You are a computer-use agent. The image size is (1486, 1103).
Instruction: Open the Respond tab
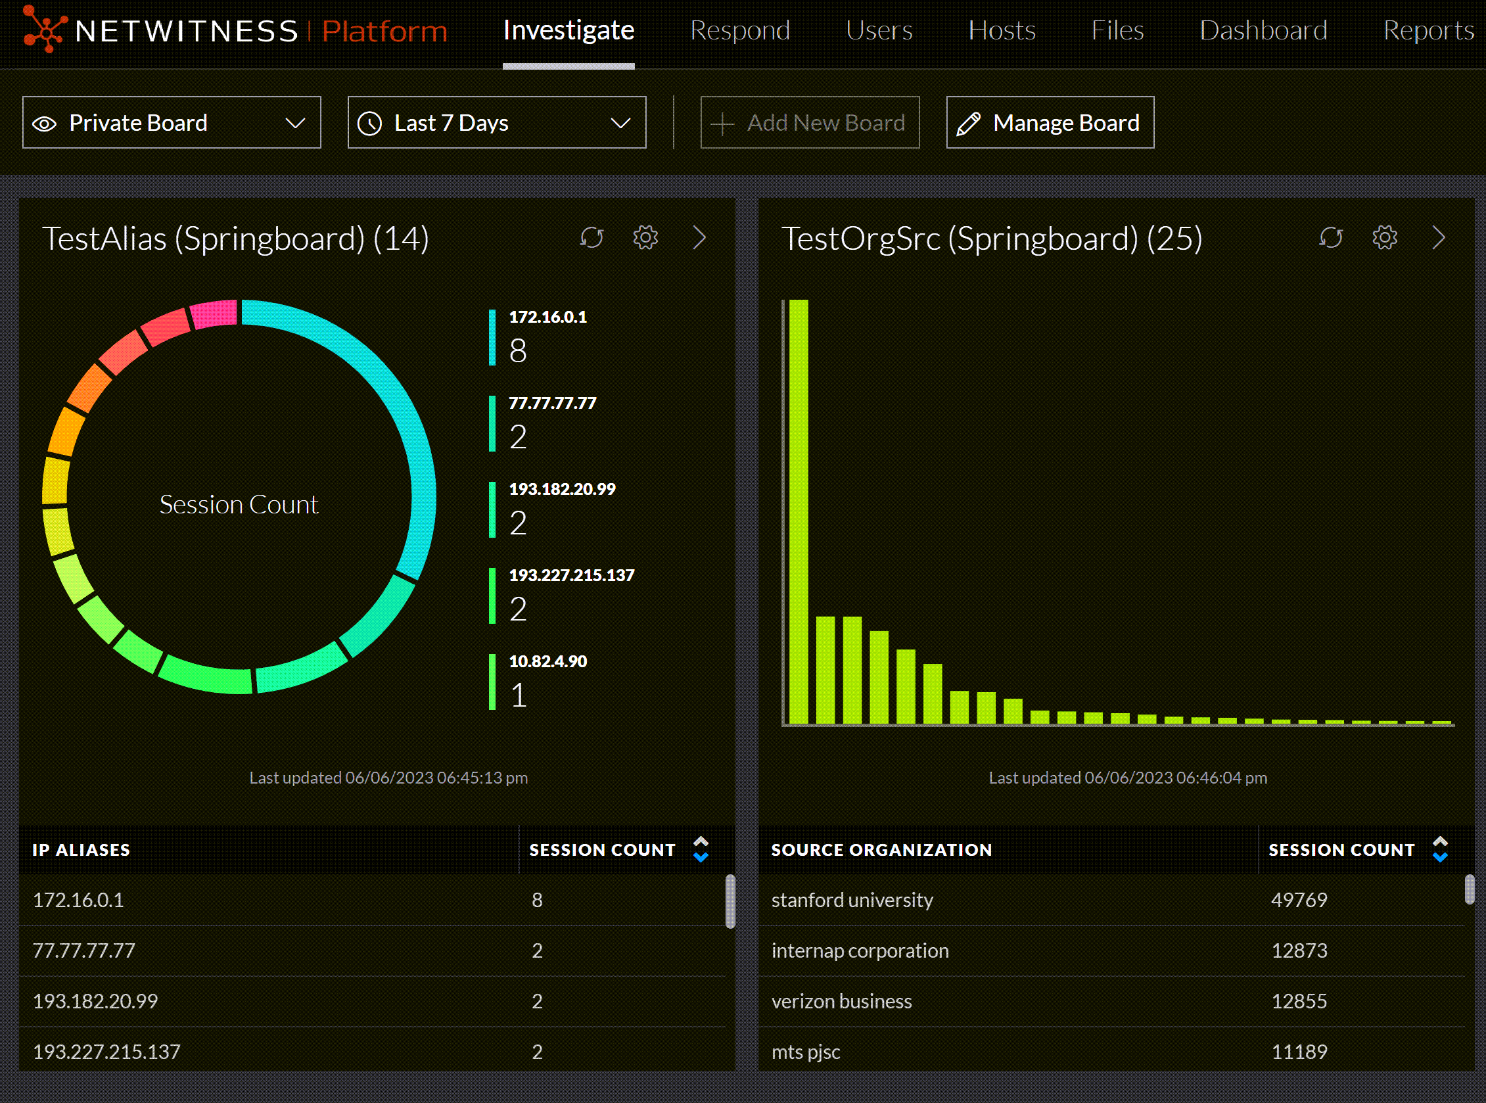point(739,31)
